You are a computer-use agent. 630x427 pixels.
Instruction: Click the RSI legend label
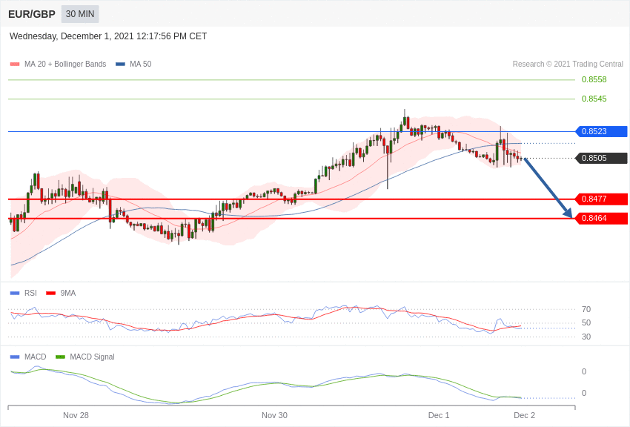[30, 294]
